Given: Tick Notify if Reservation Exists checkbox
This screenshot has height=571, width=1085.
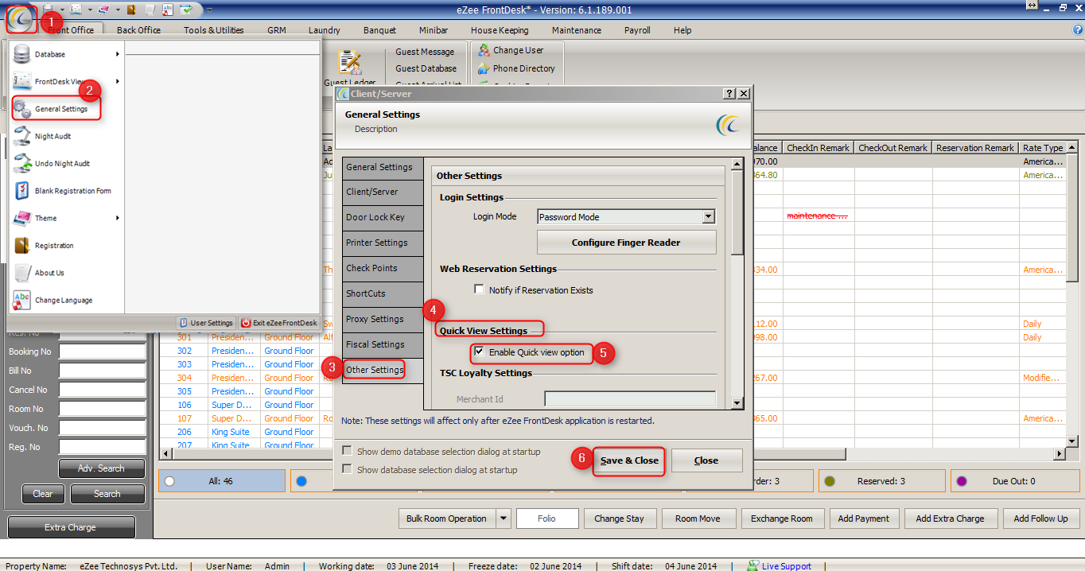Looking at the screenshot, I should pos(479,289).
